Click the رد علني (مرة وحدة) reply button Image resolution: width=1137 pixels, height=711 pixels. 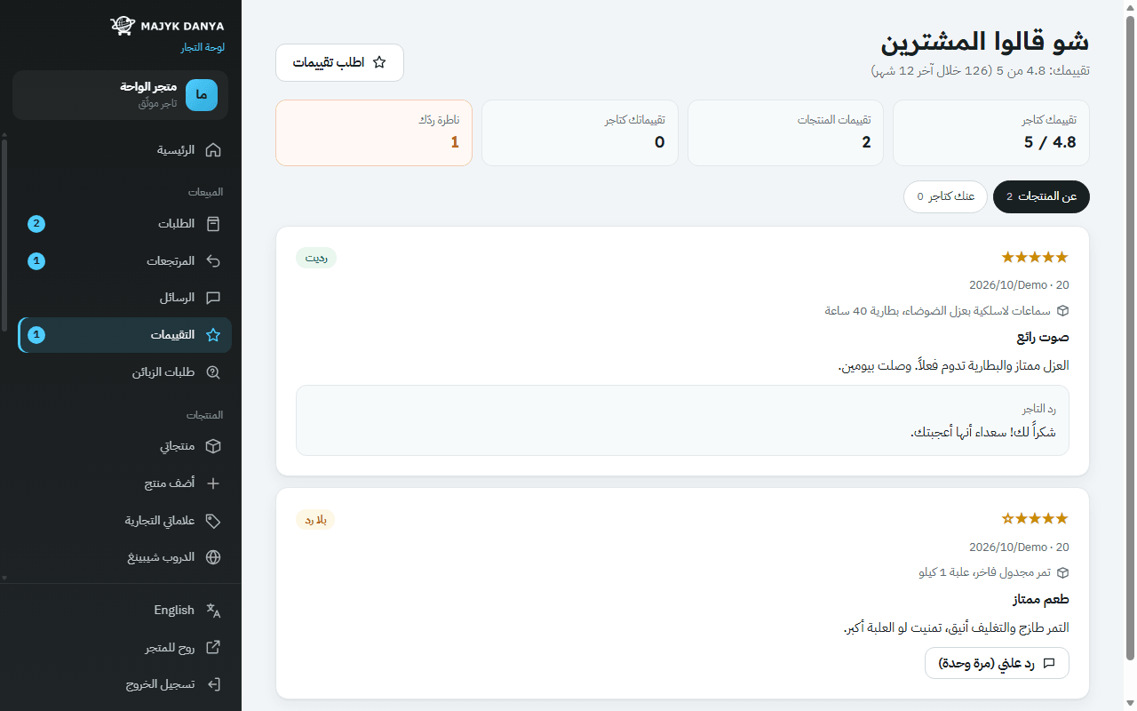997,663
